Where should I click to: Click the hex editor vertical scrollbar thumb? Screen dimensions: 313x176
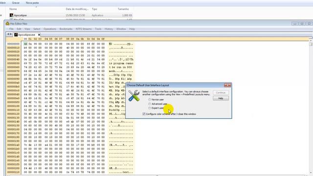click(311, 44)
